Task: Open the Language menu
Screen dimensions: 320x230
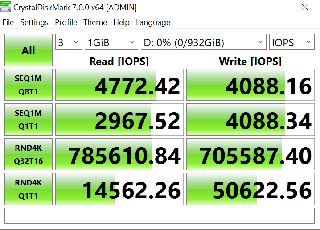Action: point(153,22)
